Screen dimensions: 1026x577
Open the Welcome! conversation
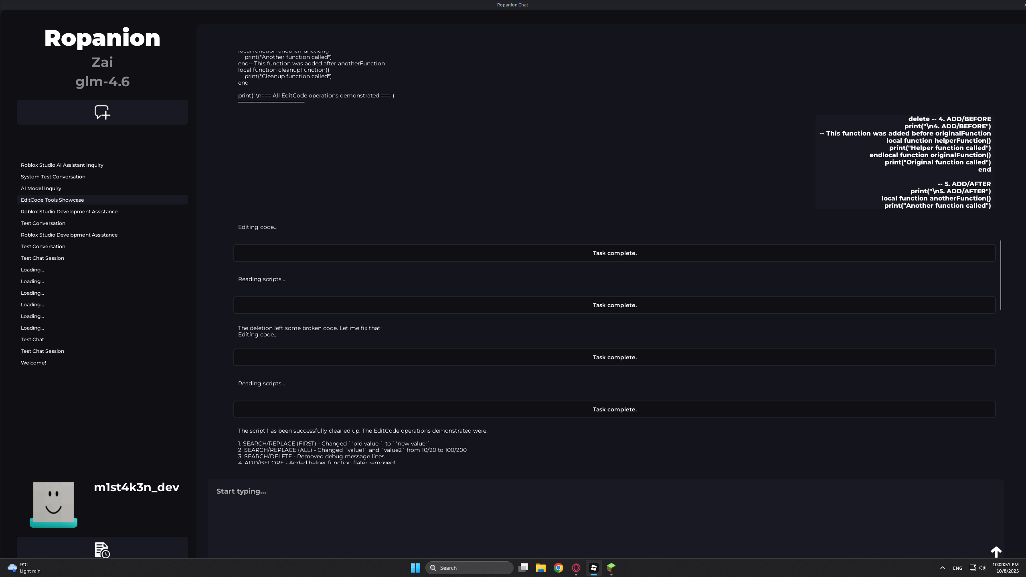(x=33, y=362)
